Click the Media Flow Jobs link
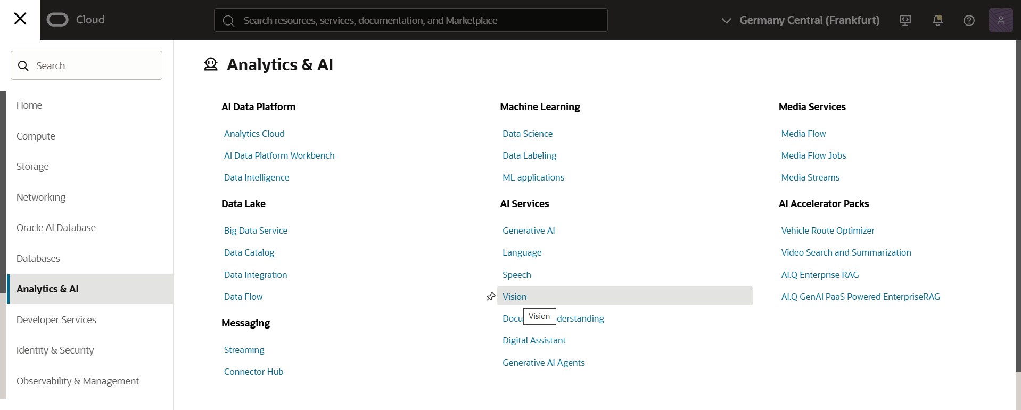The image size is (1021, 410). pyautogui.click(x=813, y=155)
